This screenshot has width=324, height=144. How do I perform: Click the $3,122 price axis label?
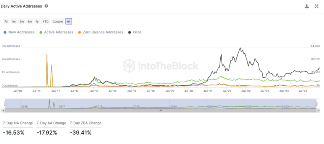[316, 59]
